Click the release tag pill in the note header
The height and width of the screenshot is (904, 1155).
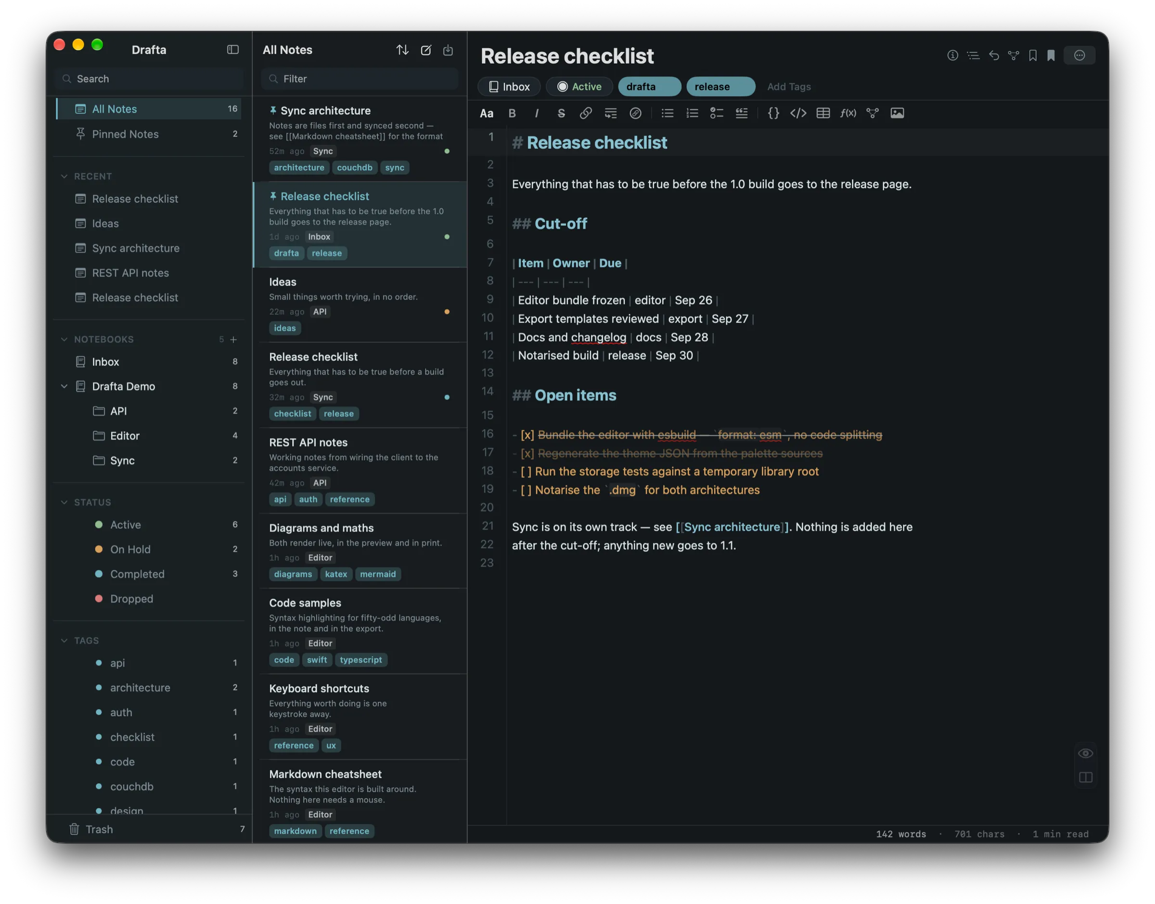click(x=720, y=87)
